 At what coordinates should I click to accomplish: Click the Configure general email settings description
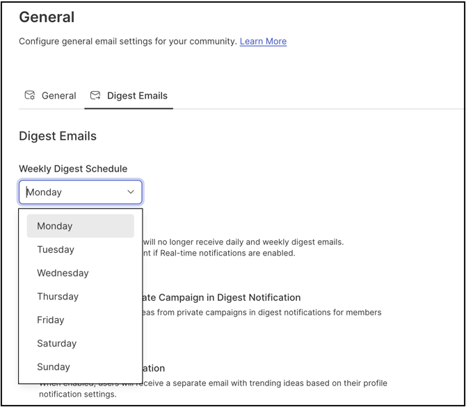128,42
